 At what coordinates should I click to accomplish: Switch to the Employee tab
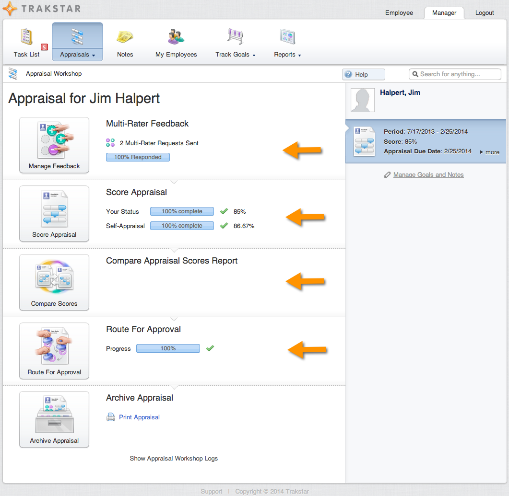399,13
